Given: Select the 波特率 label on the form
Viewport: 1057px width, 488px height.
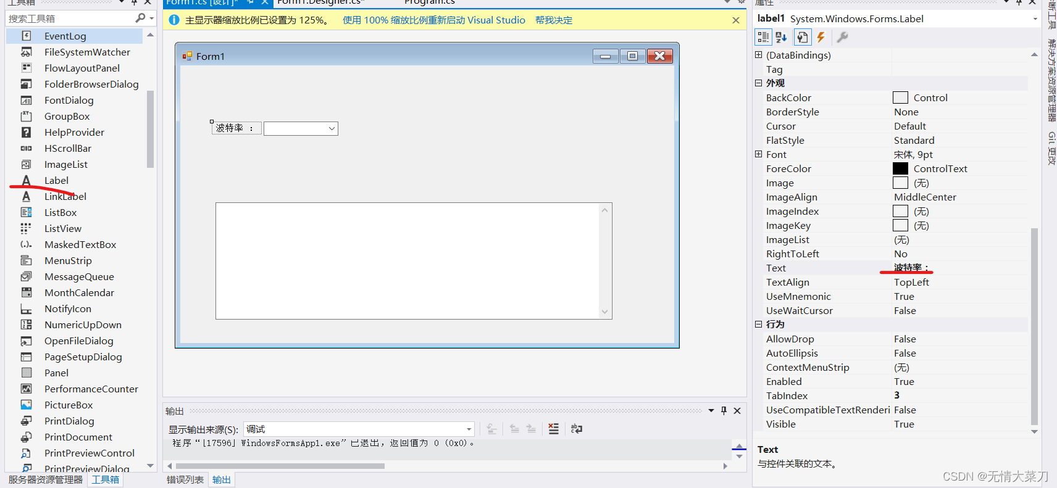Looking at the screenshot, I should 235,128.
